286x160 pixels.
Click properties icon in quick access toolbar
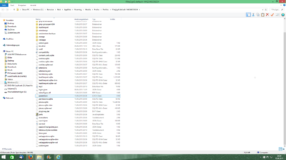(x=6, y=2)
